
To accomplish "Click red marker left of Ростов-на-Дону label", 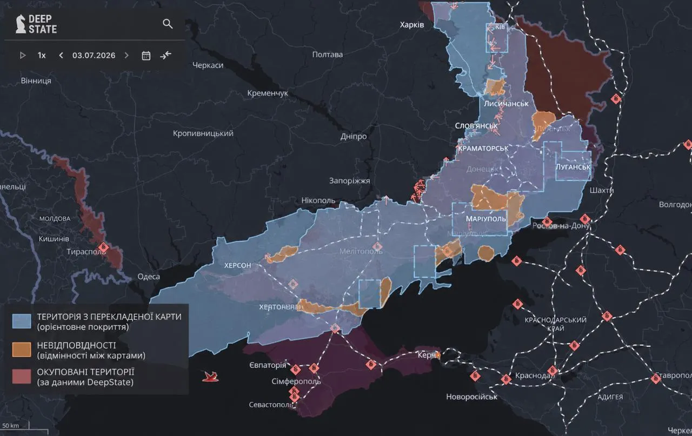I will coord(547,222).
